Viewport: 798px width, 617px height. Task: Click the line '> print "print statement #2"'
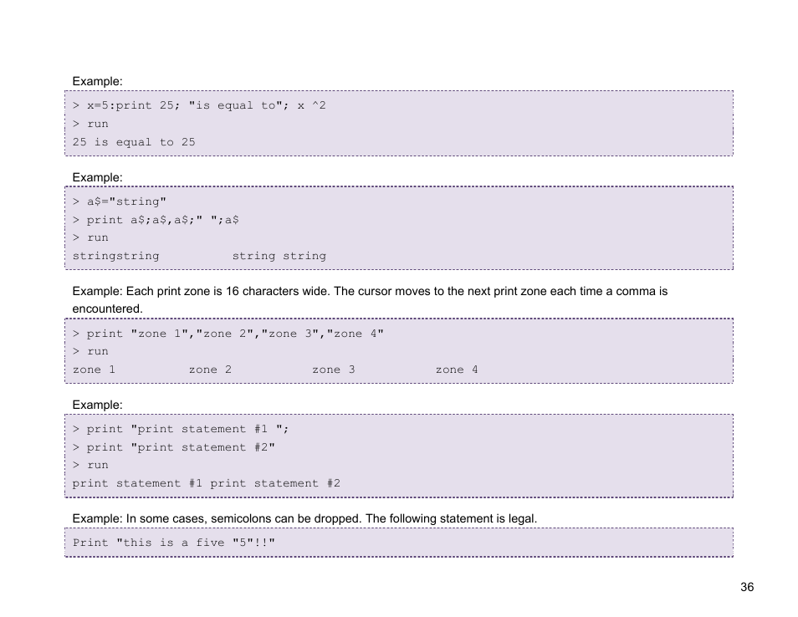[x=173, y=447]
